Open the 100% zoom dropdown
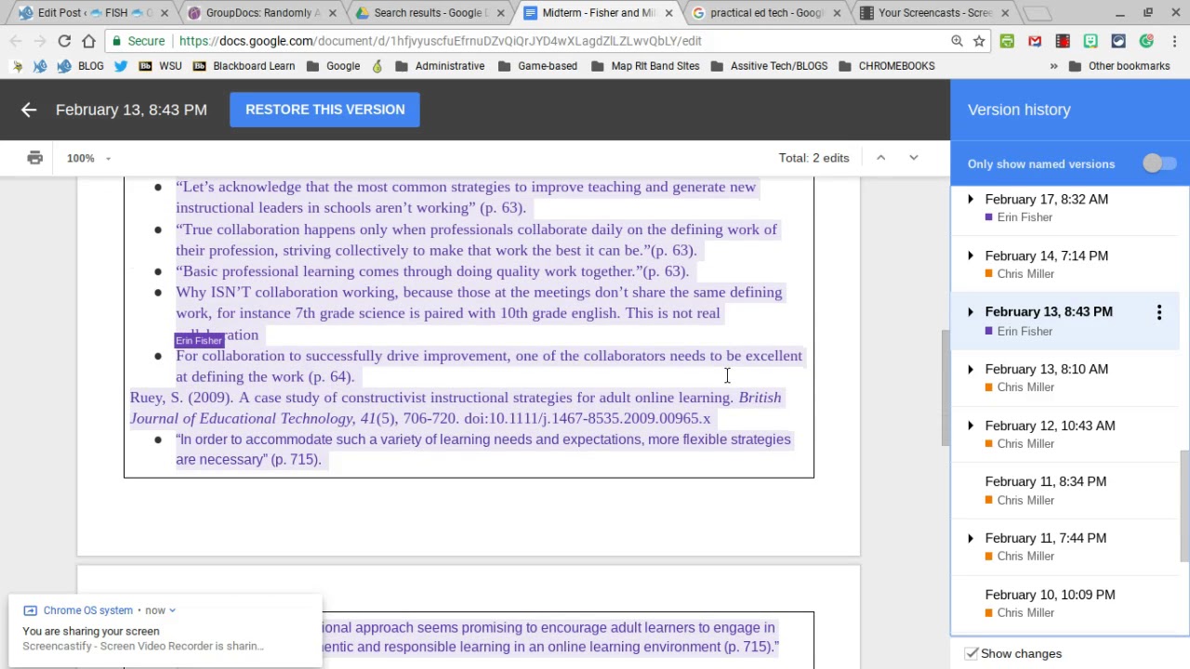 (89, 158)
